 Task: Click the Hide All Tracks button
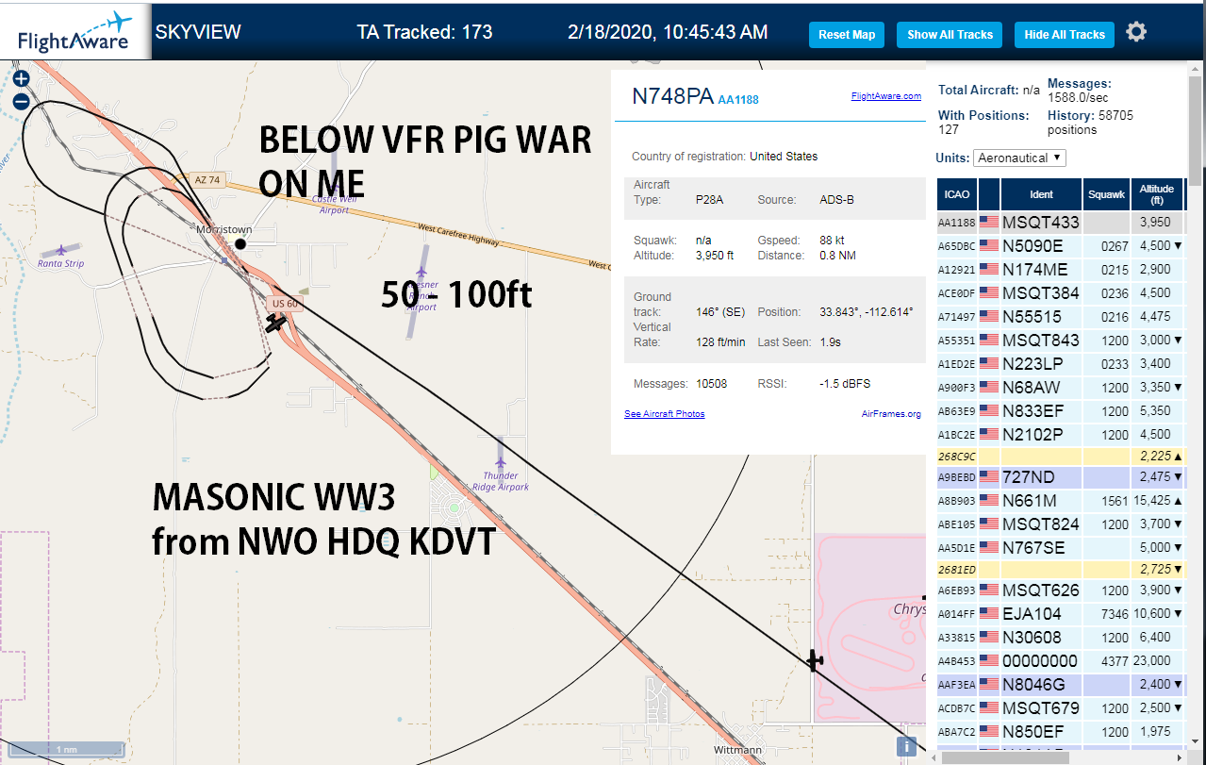click(1065, 35)
